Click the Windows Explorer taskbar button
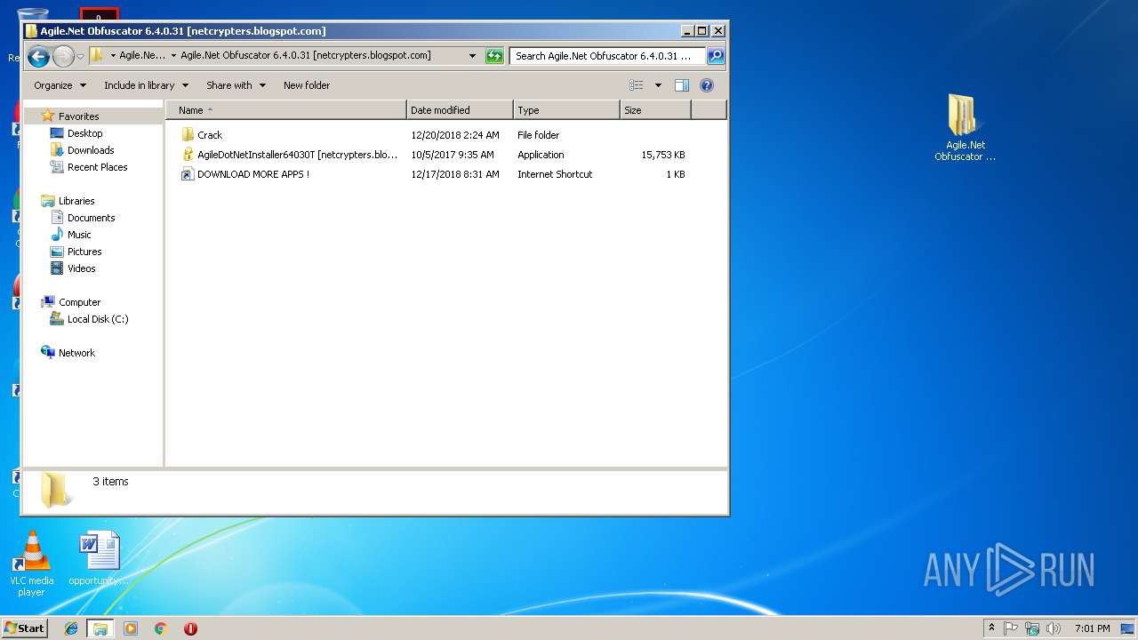Image resolution: width=1138 pixels, height=640 pixels. pyautogui.click(x=100, y=628)
